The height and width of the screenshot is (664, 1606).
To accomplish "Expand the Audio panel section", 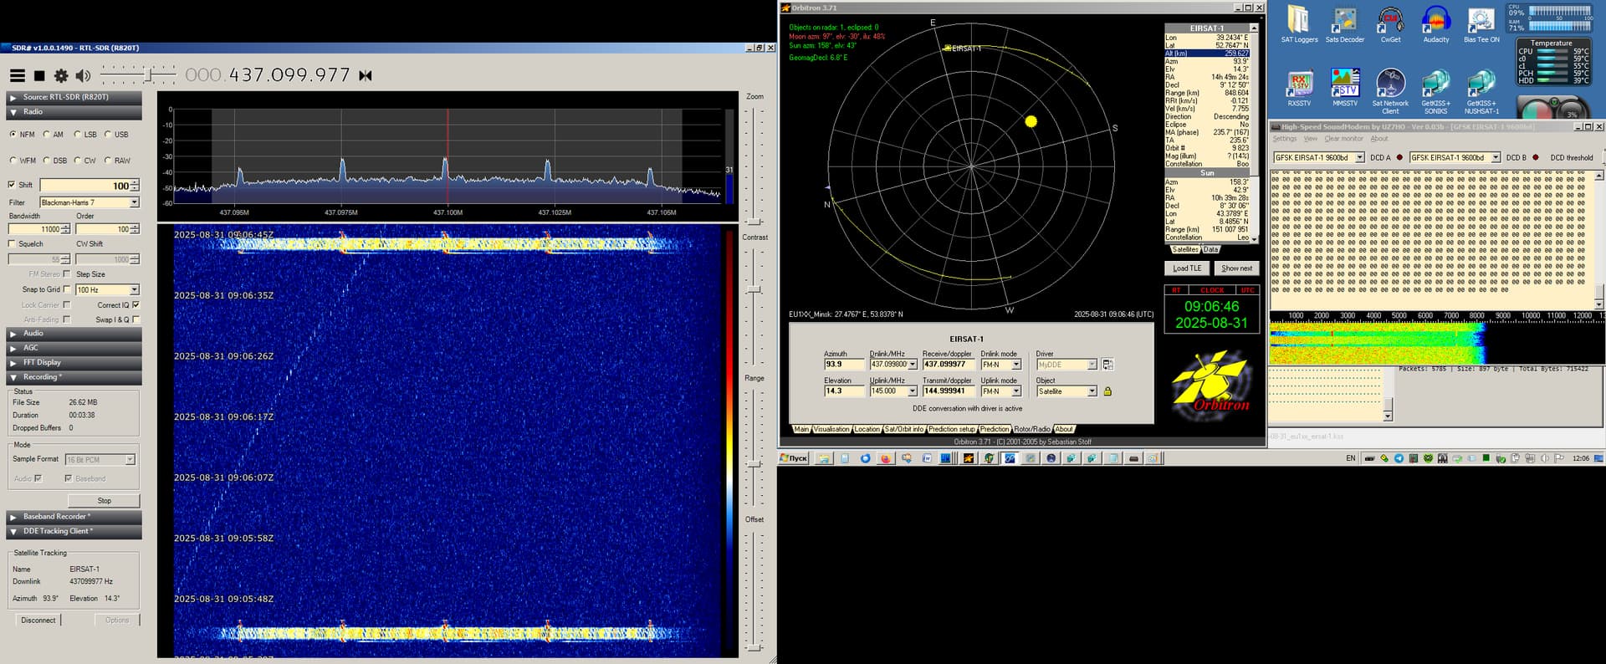I will click(x=33, y=334).
